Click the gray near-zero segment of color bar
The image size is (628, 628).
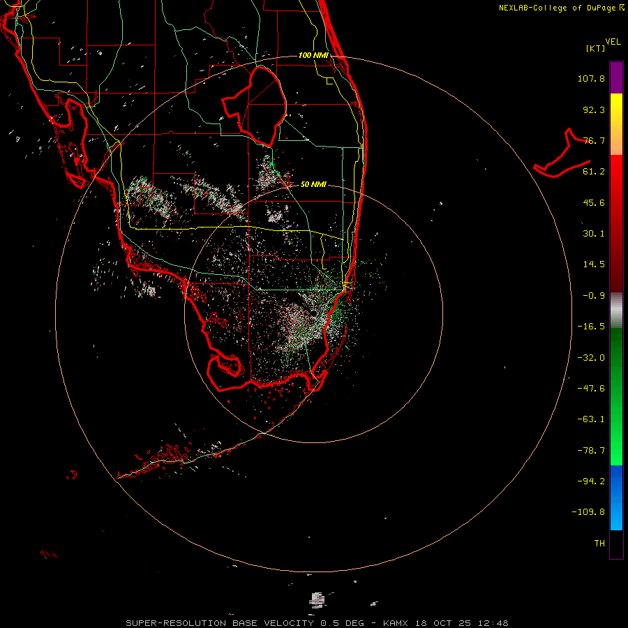pyautogui.click(x=616, y=311)
